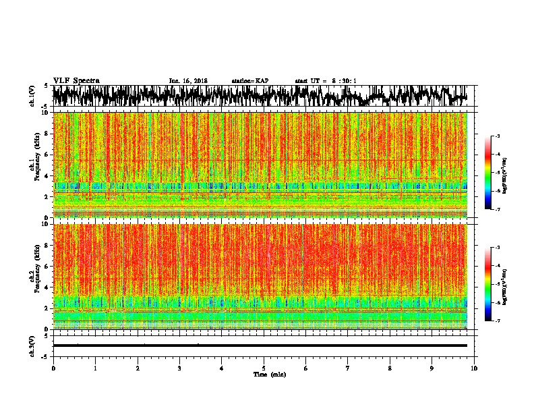534x413 pixels.
Task: Click the time axis tick label '1'
Action: (x=95, y=368)
